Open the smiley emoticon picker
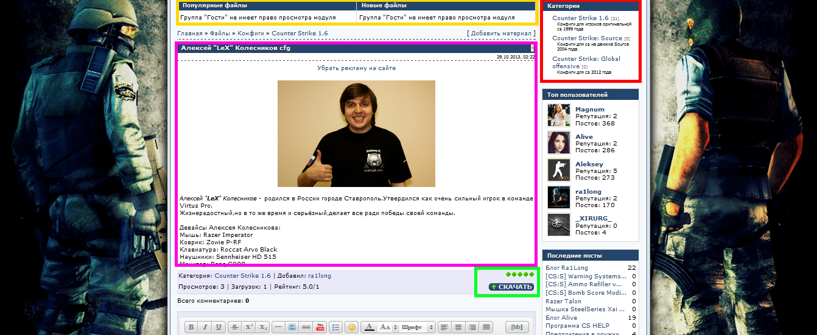 click(351, 327)
